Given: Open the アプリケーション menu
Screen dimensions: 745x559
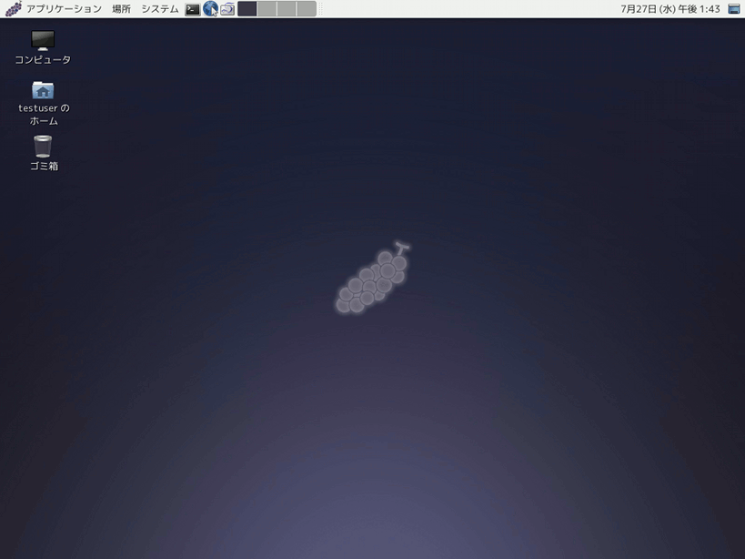Looking at the screenshot, I should (64, 8).
